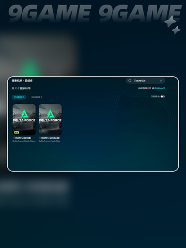Click the magnifier search icon
Viewport: 186px width, 248px height.
pos(130,80)
